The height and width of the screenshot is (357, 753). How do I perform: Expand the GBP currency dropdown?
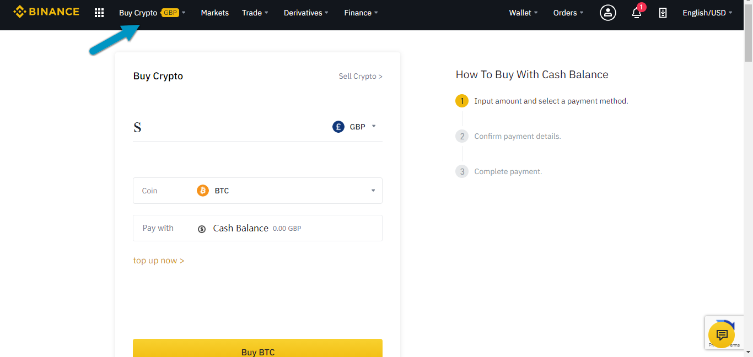(x=373, y=126)
